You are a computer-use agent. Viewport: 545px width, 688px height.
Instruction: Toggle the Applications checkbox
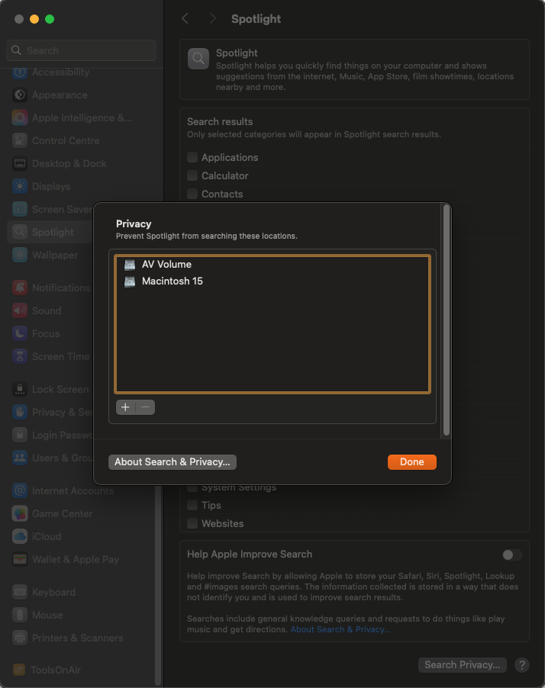[192, 157]
